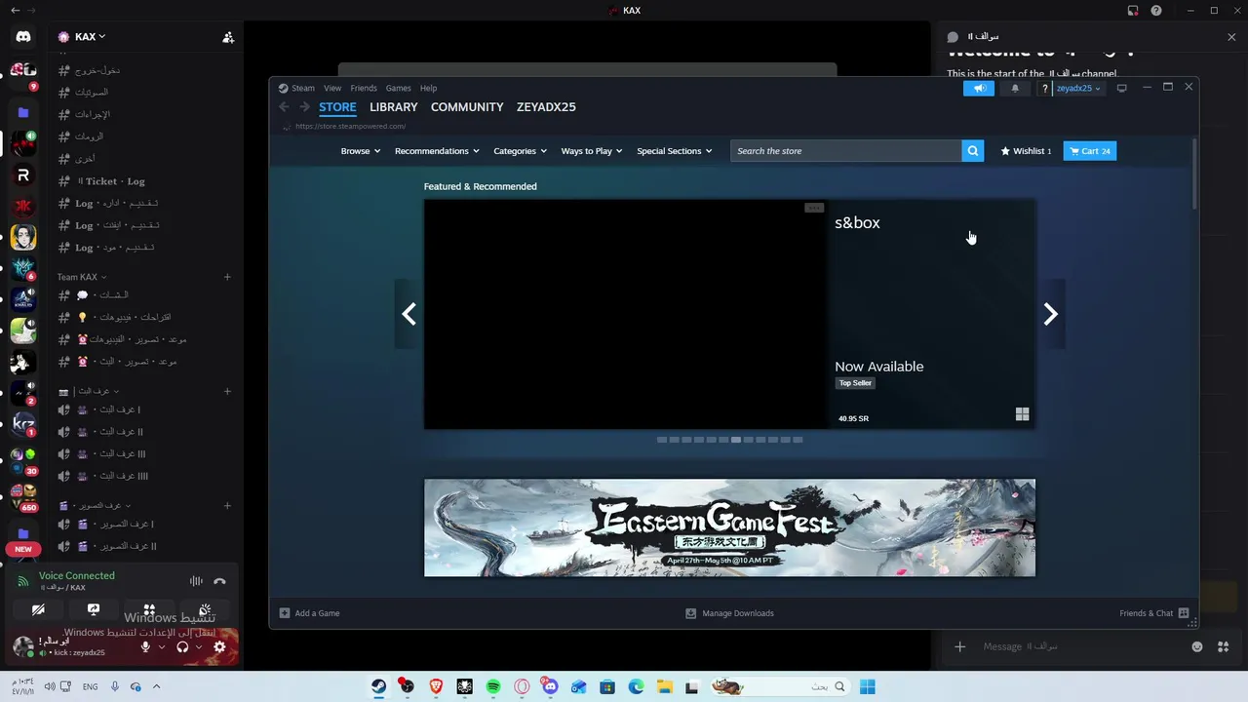Click the Manage Downloads icon
This screenshot has width=1248, height=702.
point(690,613)
